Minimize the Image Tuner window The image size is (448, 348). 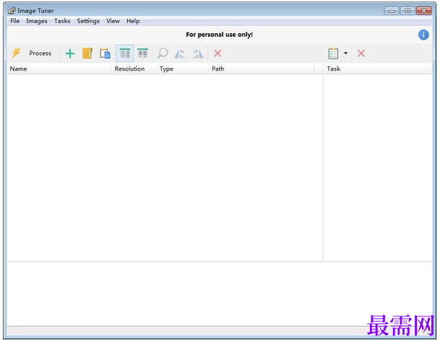(392, 11)
